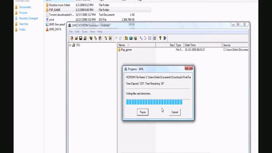Click the 1,584,768 KB size cell
272x153 pixels.
[128, 20]
